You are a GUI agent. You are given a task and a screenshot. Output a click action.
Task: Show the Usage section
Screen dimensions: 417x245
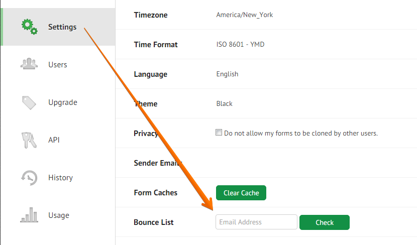pyautogui.click(x=59, y=215)
